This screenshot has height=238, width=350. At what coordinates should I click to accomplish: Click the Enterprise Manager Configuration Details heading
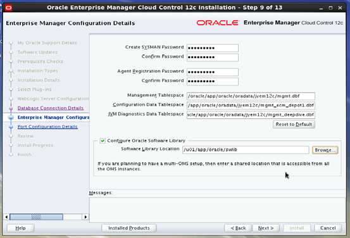[70, 23]
